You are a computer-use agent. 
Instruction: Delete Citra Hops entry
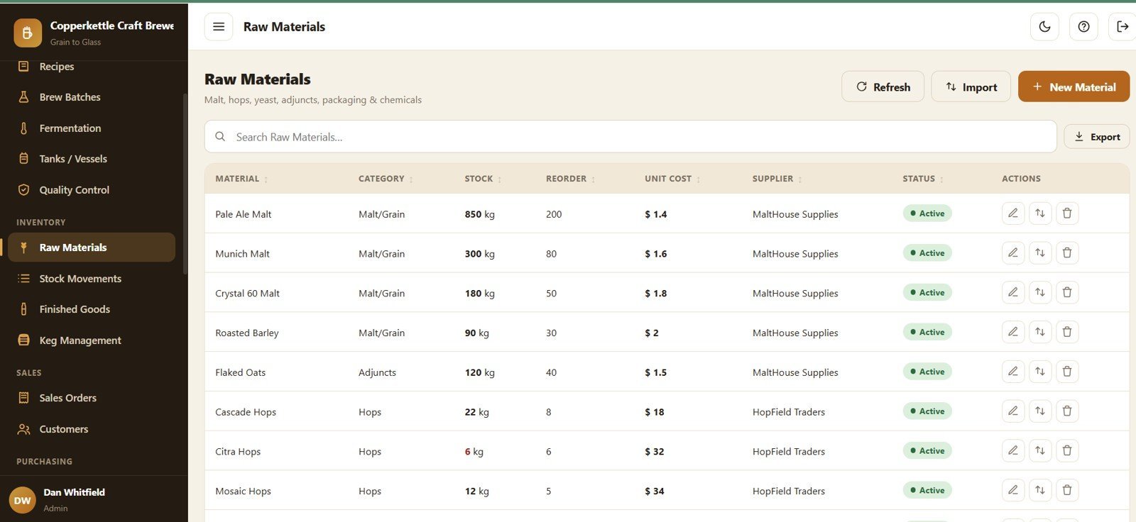(x=1067, y=451)
